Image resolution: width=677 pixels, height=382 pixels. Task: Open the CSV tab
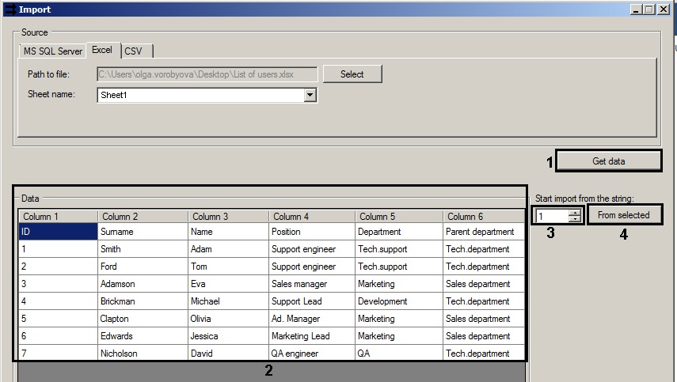[x=133, y=51]
